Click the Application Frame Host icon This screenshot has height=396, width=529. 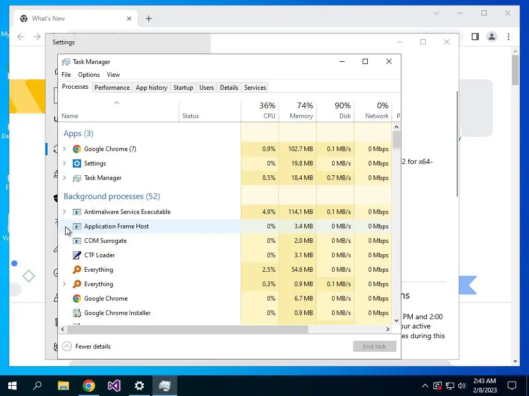tap(77, 226)
